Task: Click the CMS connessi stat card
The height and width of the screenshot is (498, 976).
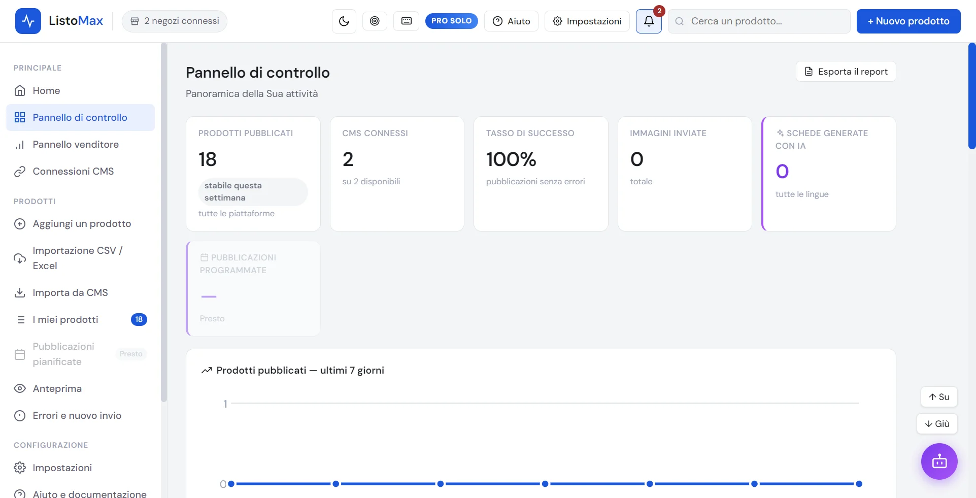Action: point(397,174)
